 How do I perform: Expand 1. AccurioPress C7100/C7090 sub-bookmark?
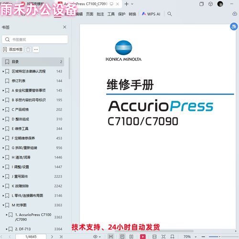[x=7, y=215]
